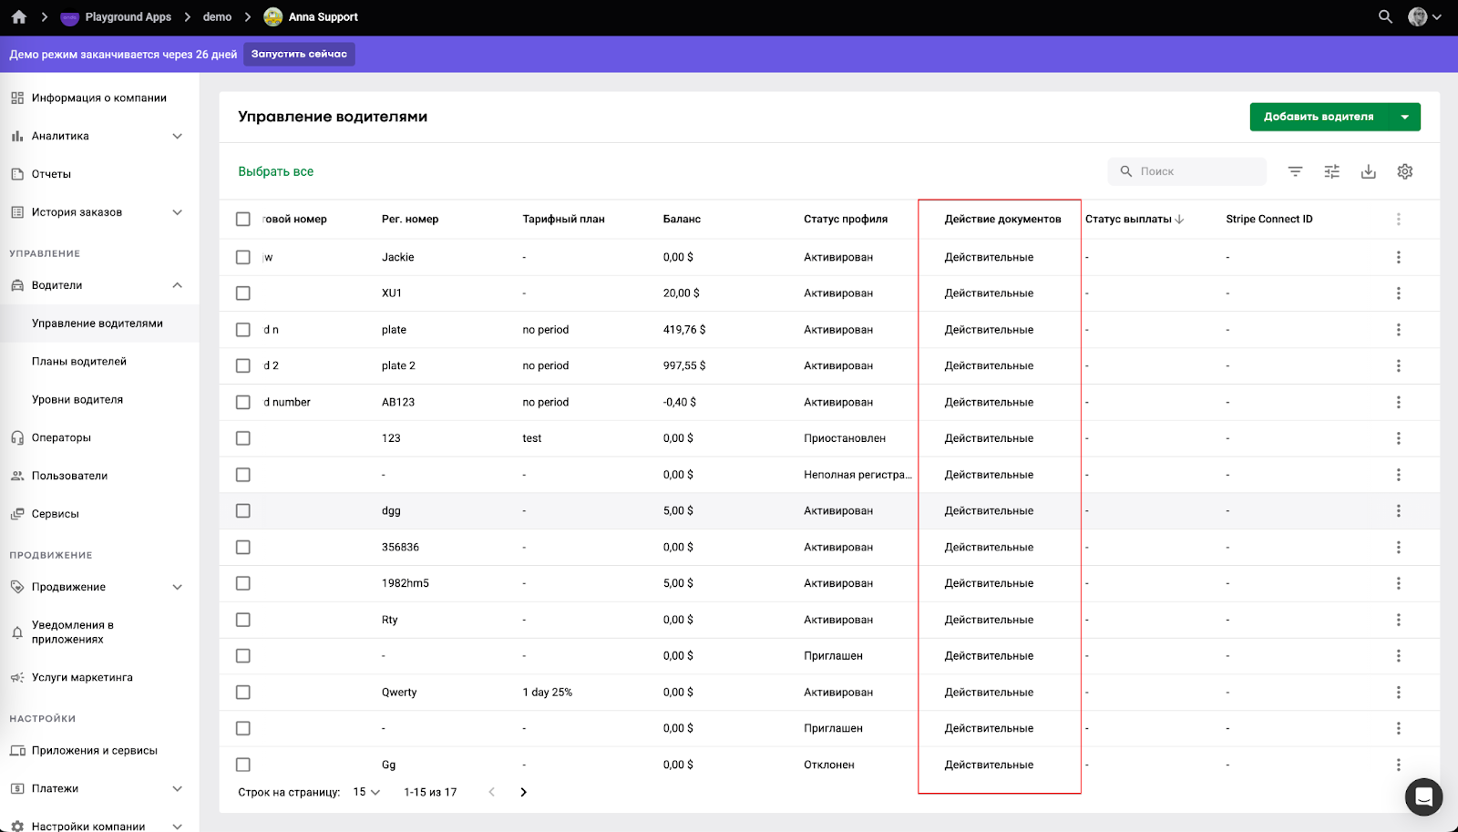Open the column tuning sliders icon
Screen dimensions: 1458x832
tap(1331, 171)
